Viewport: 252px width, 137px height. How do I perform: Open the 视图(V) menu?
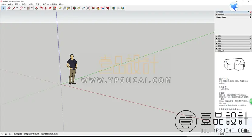point(17,4)
